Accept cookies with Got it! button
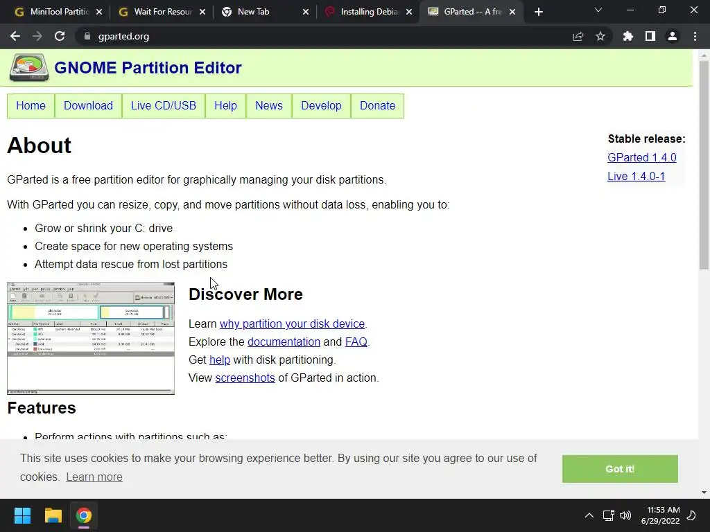 point(620,469)
